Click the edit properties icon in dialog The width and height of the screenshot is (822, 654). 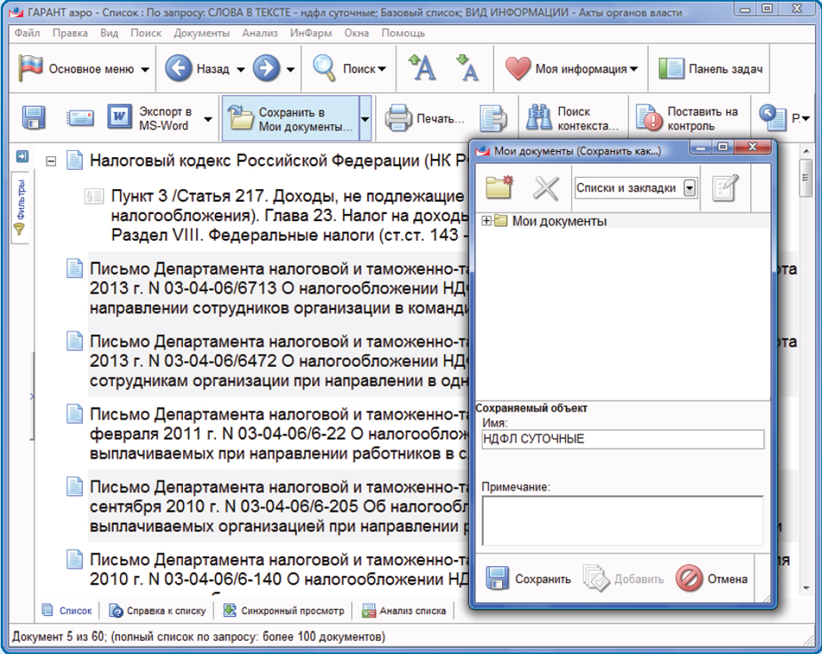click(x=725, y=187)
